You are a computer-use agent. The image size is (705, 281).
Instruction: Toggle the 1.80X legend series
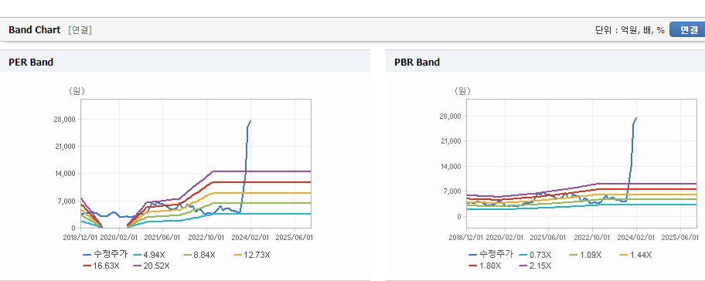coord(485,266)
